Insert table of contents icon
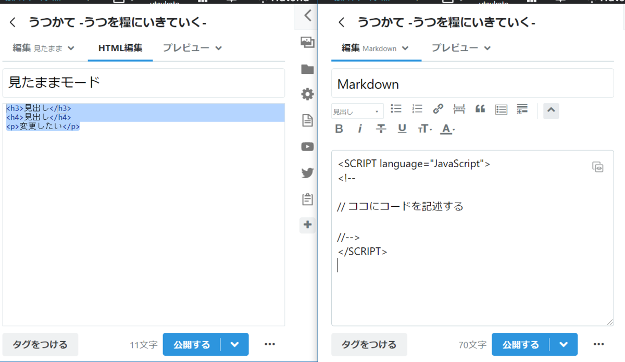The width and height of the screenshot is (625, 362). [501, 109]
